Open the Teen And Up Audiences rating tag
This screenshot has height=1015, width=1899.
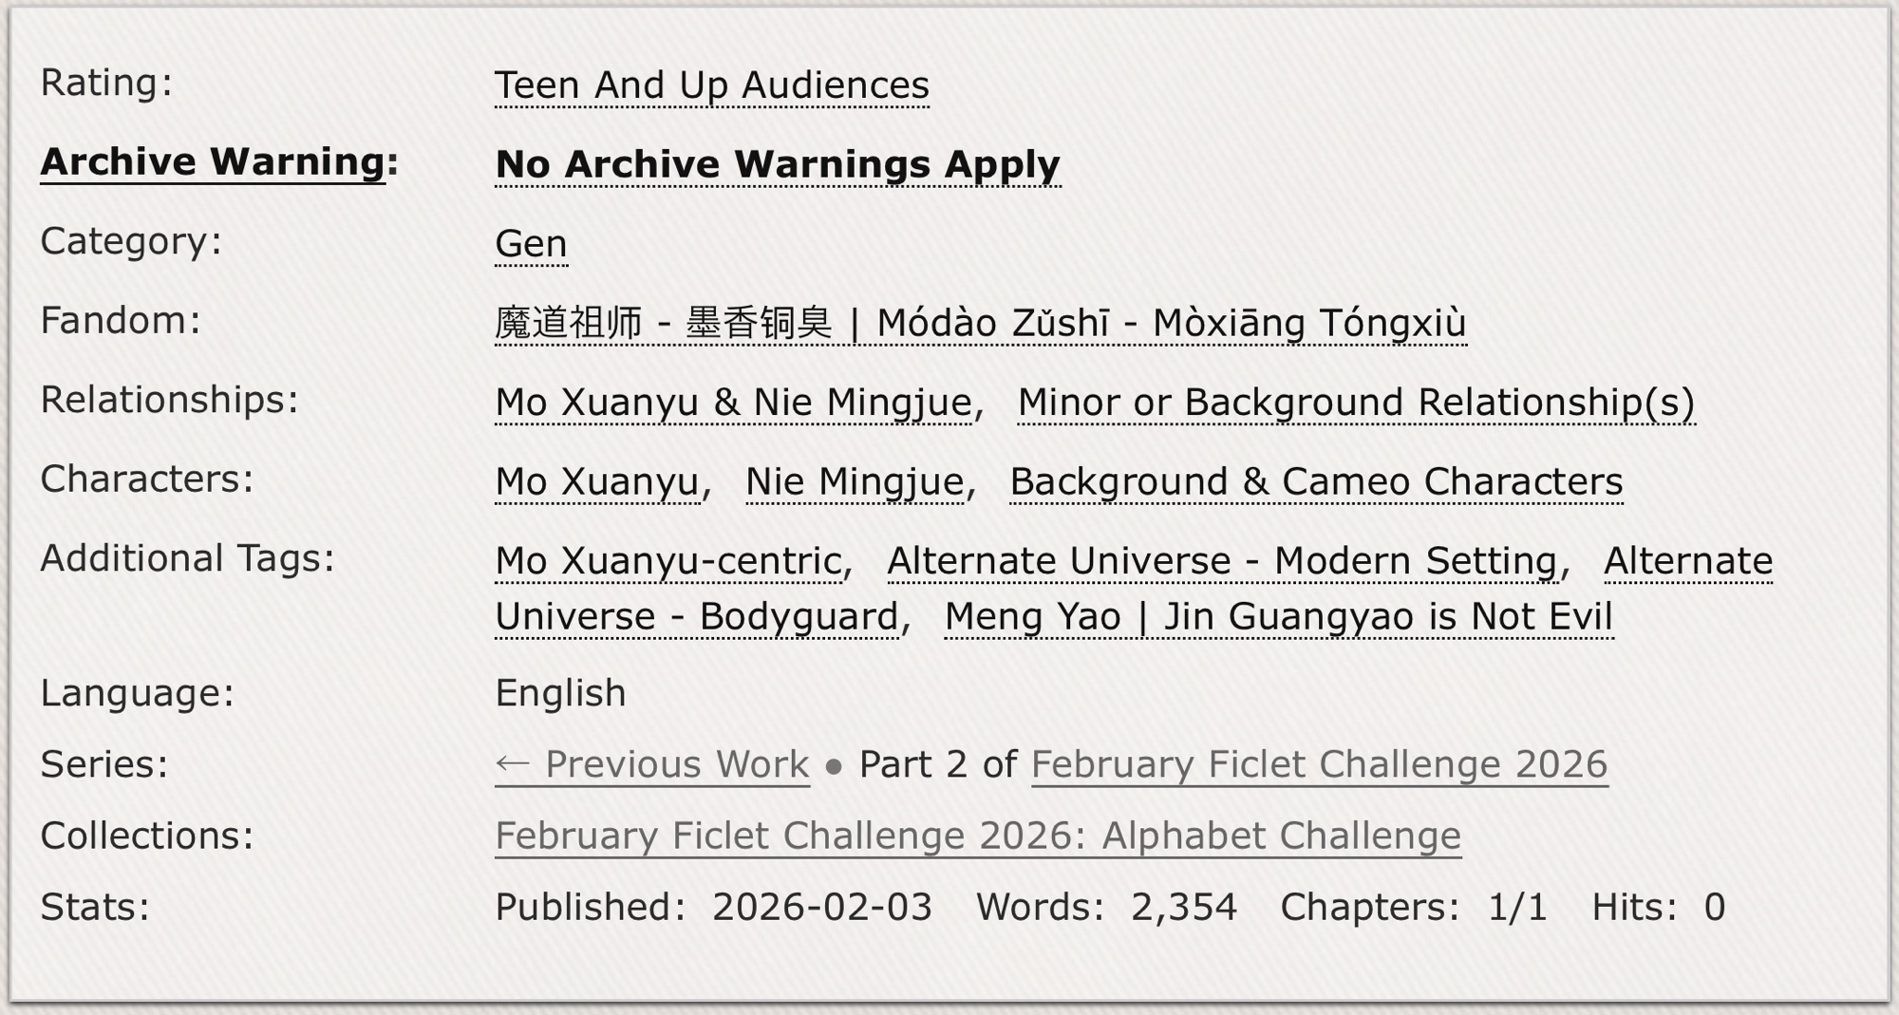711,85
